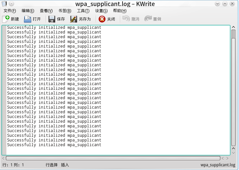Click the gray bookmark border beside the text
The height and width of the screenshot is (170, 239).
[x=4, y=90]
